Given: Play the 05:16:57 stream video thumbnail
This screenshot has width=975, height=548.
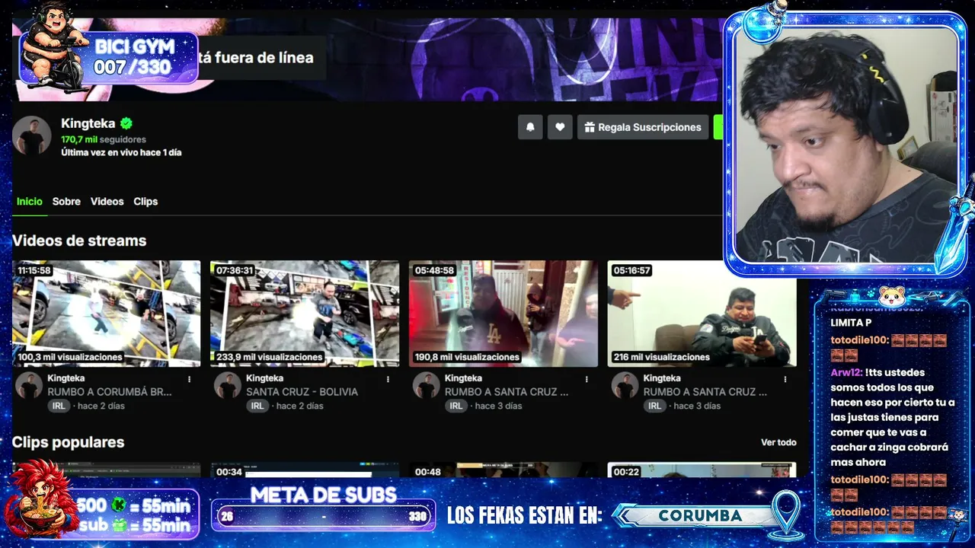Looking at the screenshot, I should point(702,314).
